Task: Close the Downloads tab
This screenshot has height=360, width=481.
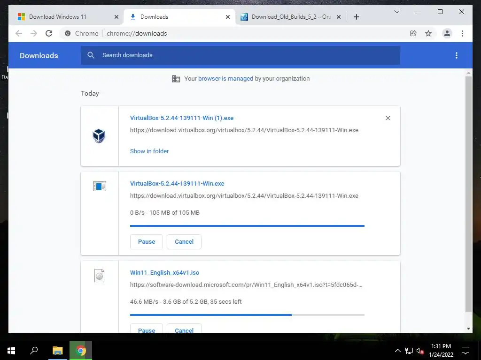Action: 228,17
